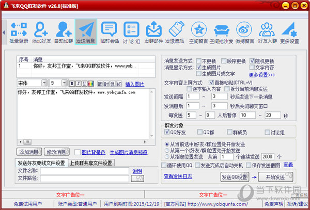Click the 文件名称 input field

[85, 171]
